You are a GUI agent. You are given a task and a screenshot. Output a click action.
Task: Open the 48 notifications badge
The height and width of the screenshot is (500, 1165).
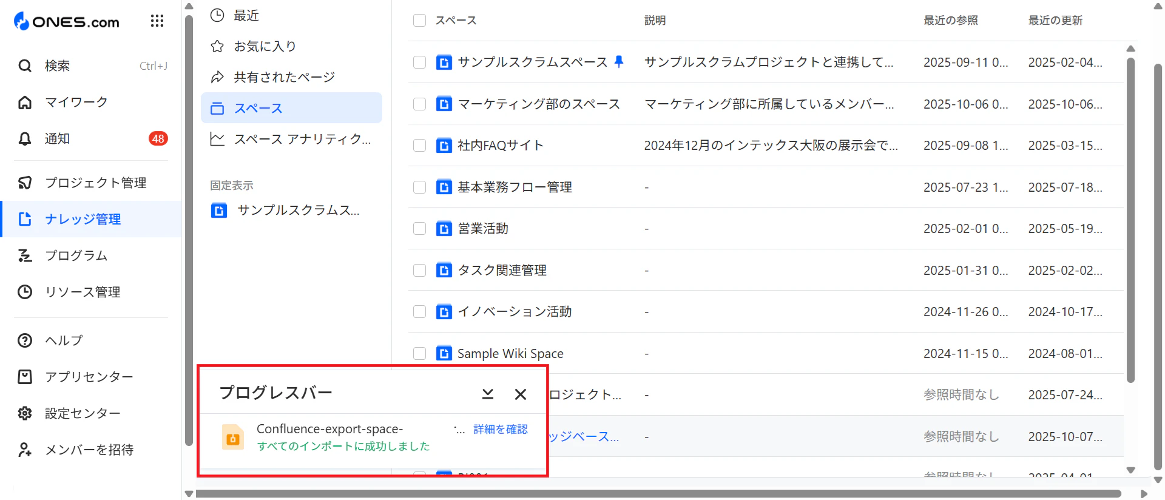tap(158, 139)
